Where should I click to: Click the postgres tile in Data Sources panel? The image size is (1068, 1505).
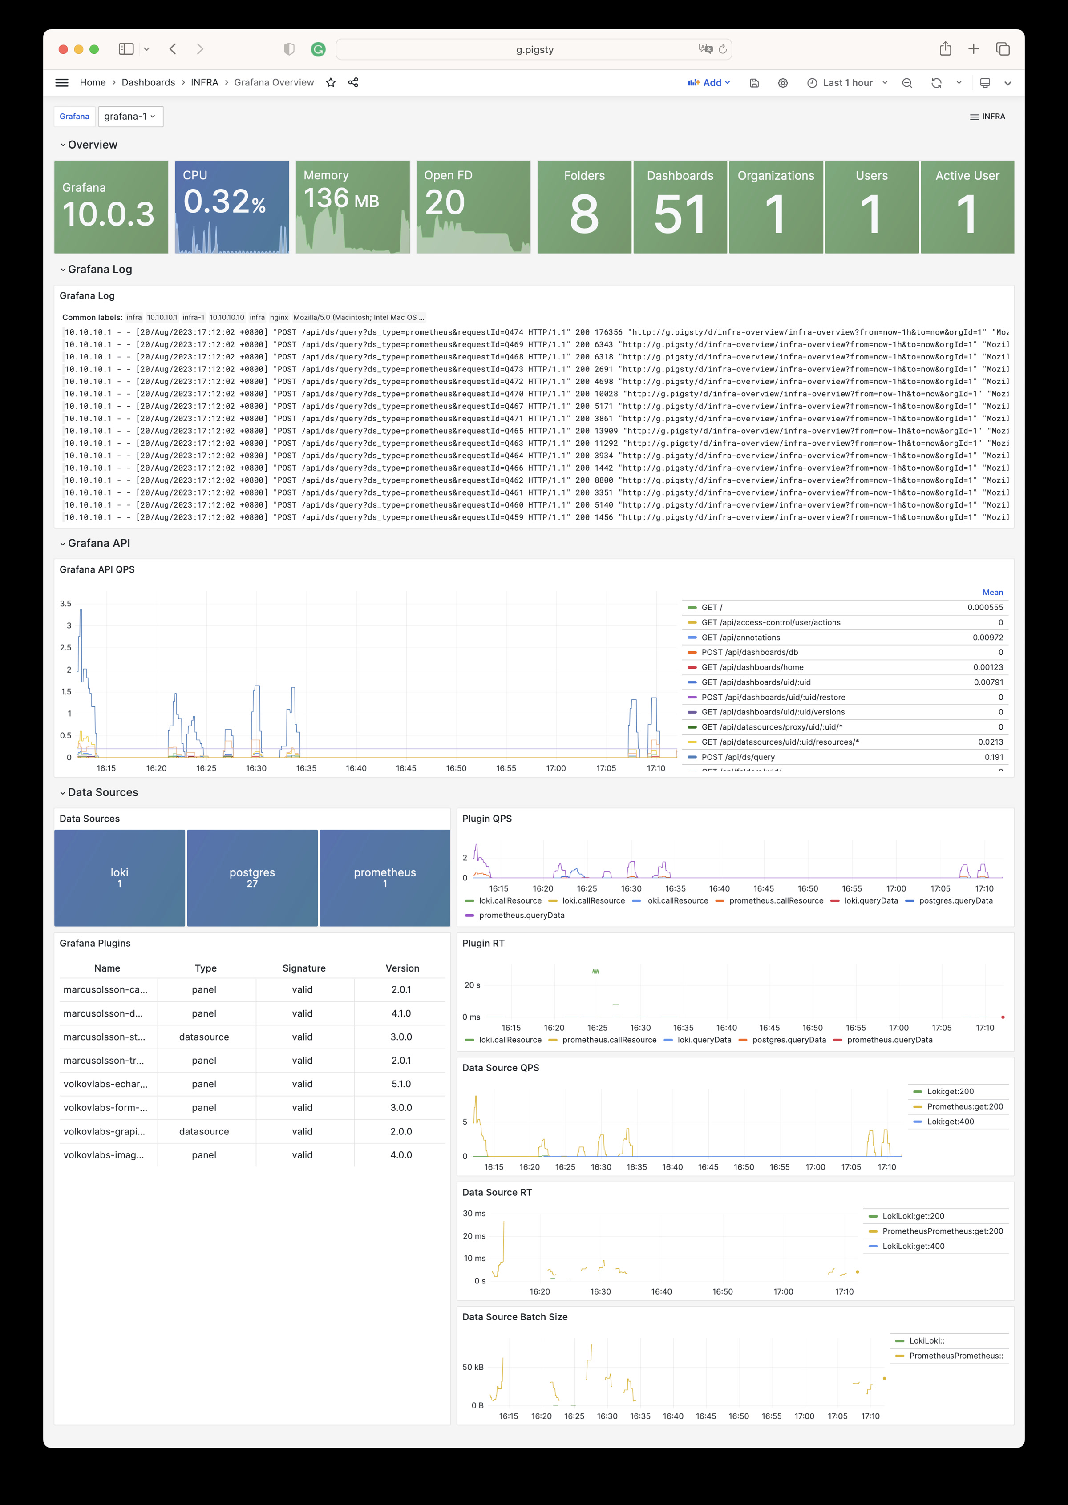pos(252,878)
